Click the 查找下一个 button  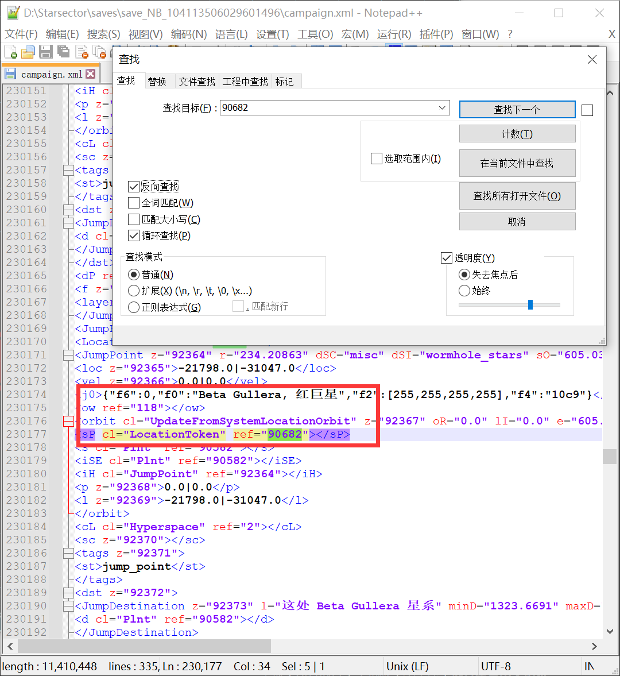click(x=517, y=110)
